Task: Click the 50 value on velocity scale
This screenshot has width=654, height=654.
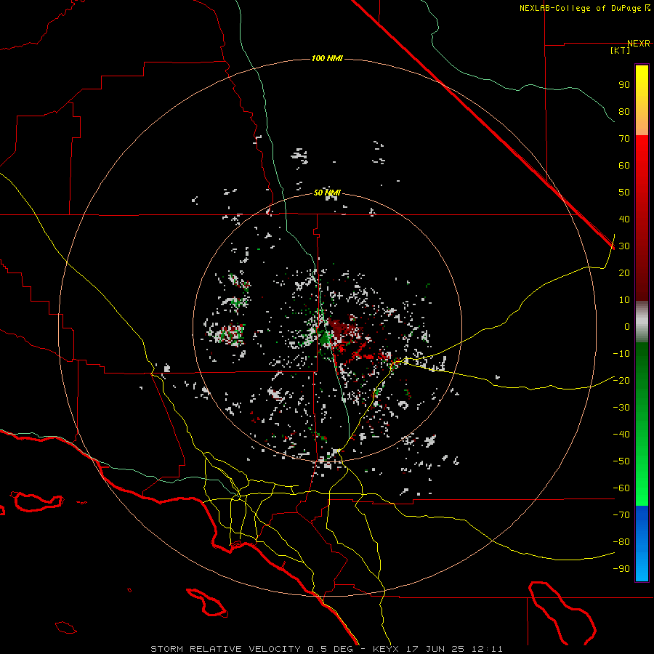Action: tap(624, 193)
